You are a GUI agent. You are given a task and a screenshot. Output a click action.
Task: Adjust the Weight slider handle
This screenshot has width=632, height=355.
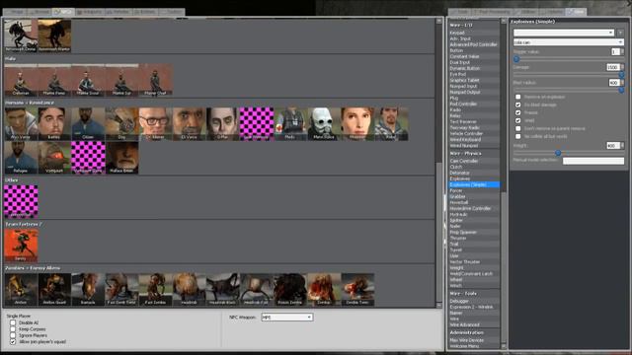pyautogui.click(x=558, y=153)
